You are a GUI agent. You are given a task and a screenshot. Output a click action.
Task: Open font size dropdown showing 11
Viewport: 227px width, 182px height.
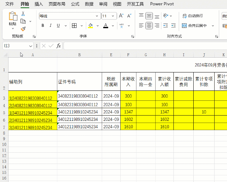tap(113, 16)
